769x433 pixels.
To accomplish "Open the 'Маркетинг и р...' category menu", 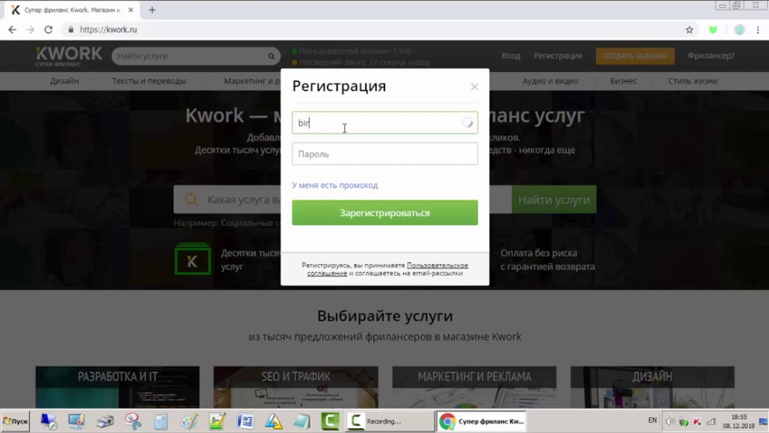I will pyautogui.click(x=252, y=81).
